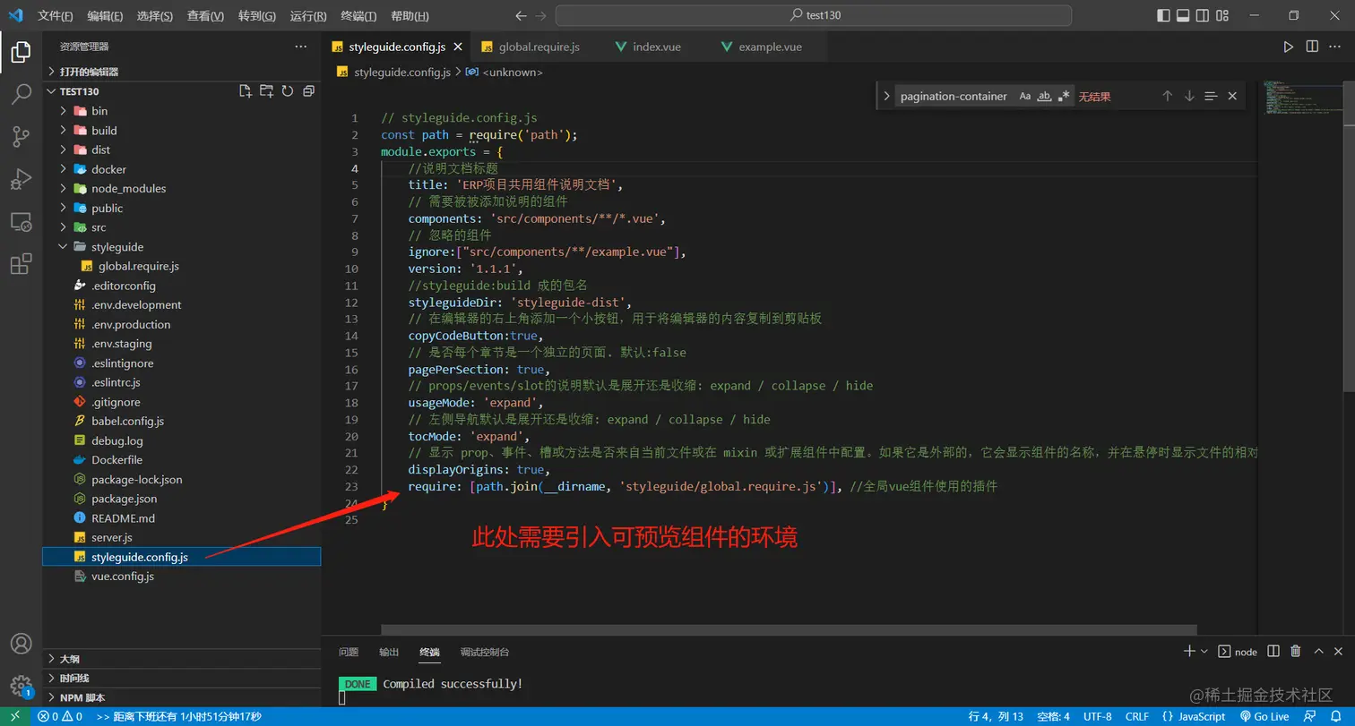1355x726 pixels.
Task: Toggle match whole word in find
Action: [1044, 96]
